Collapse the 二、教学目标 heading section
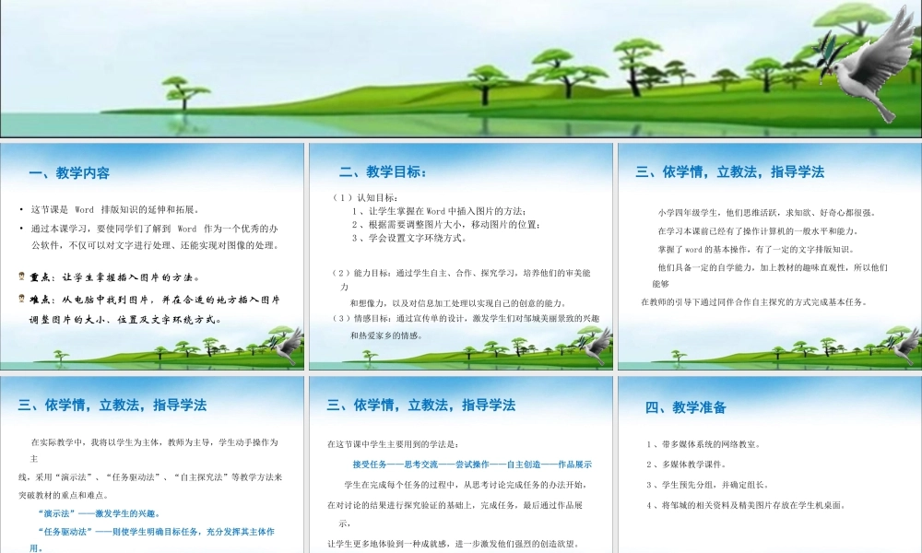The image size is (922, 553). tap(383, 171)
